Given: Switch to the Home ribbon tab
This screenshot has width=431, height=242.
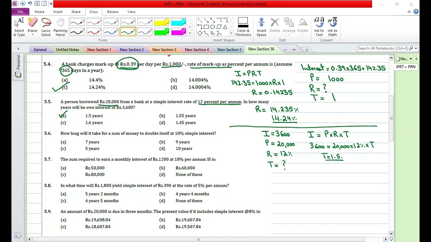Looking at the screenshot, I should point(39,12).
